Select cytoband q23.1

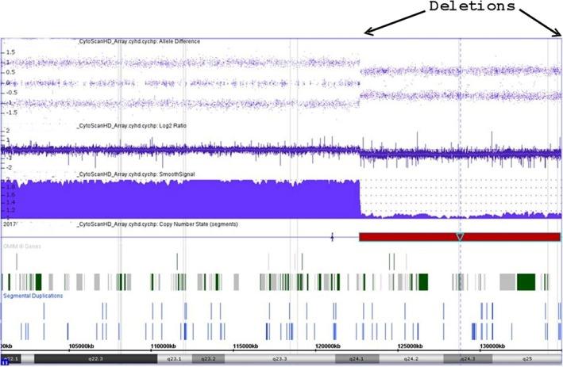175,359
